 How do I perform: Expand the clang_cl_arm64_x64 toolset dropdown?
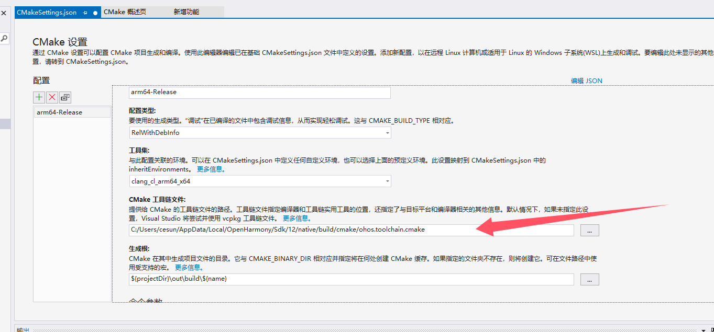coord(387,181)
